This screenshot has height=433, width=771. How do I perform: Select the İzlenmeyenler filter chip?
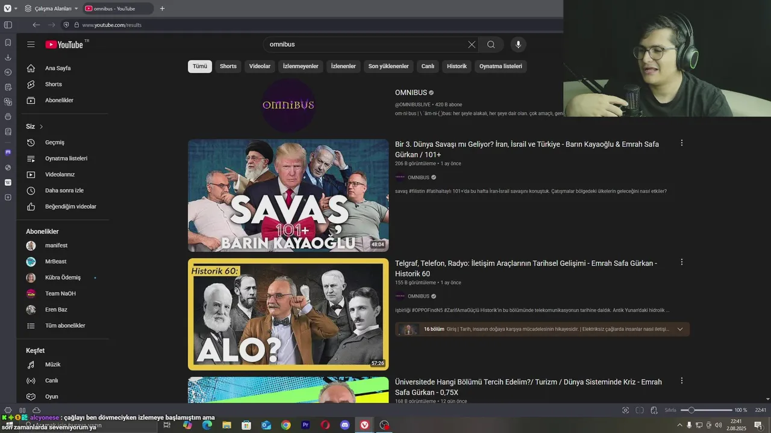coord(301,66)
